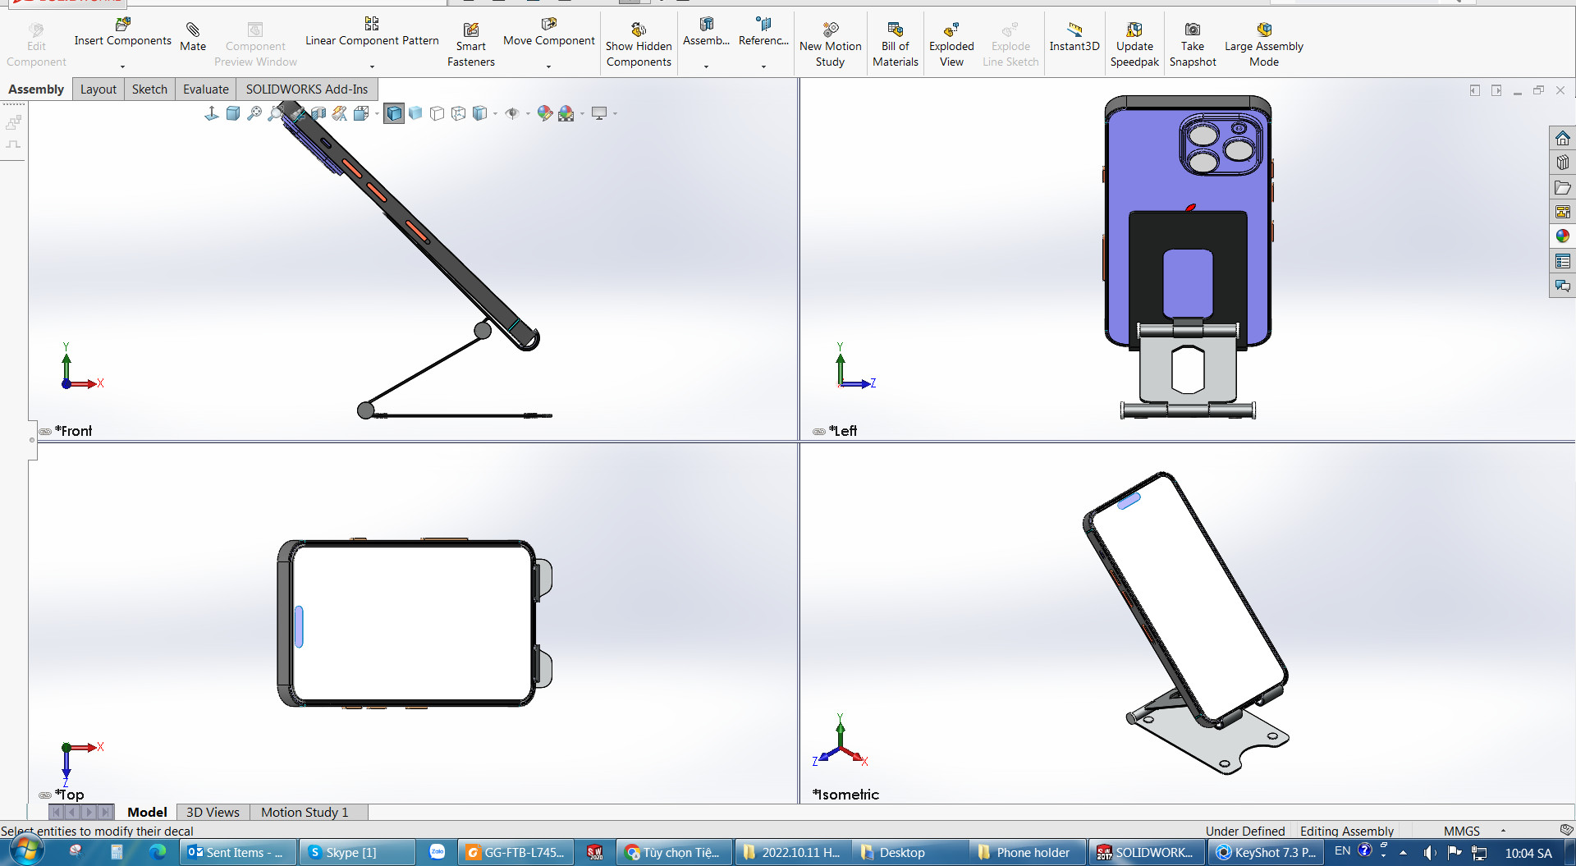
Task: Click the Mate tool icon
Action: click(x=193, y=30)
